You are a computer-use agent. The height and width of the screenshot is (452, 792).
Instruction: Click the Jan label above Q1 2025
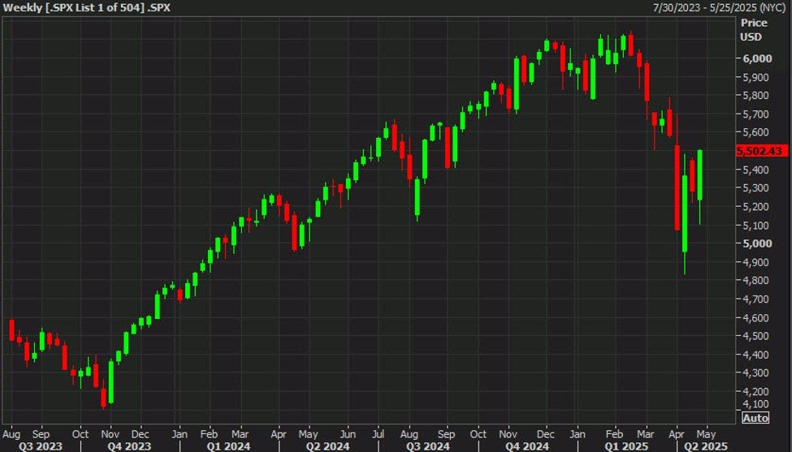coord(578,433)
